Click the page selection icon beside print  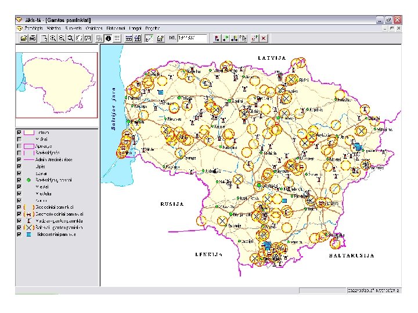pyautogui.click(x=45, y=38)
